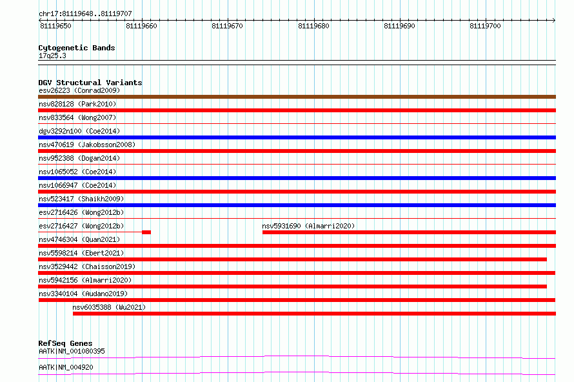This screenshot has width=574, height=382.
Task: Select the blue nsv523417 variant bar
Action: pos(297,205)
